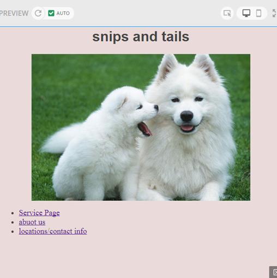Open the abuot us link

pyautogui.click(x=32, y=222)
